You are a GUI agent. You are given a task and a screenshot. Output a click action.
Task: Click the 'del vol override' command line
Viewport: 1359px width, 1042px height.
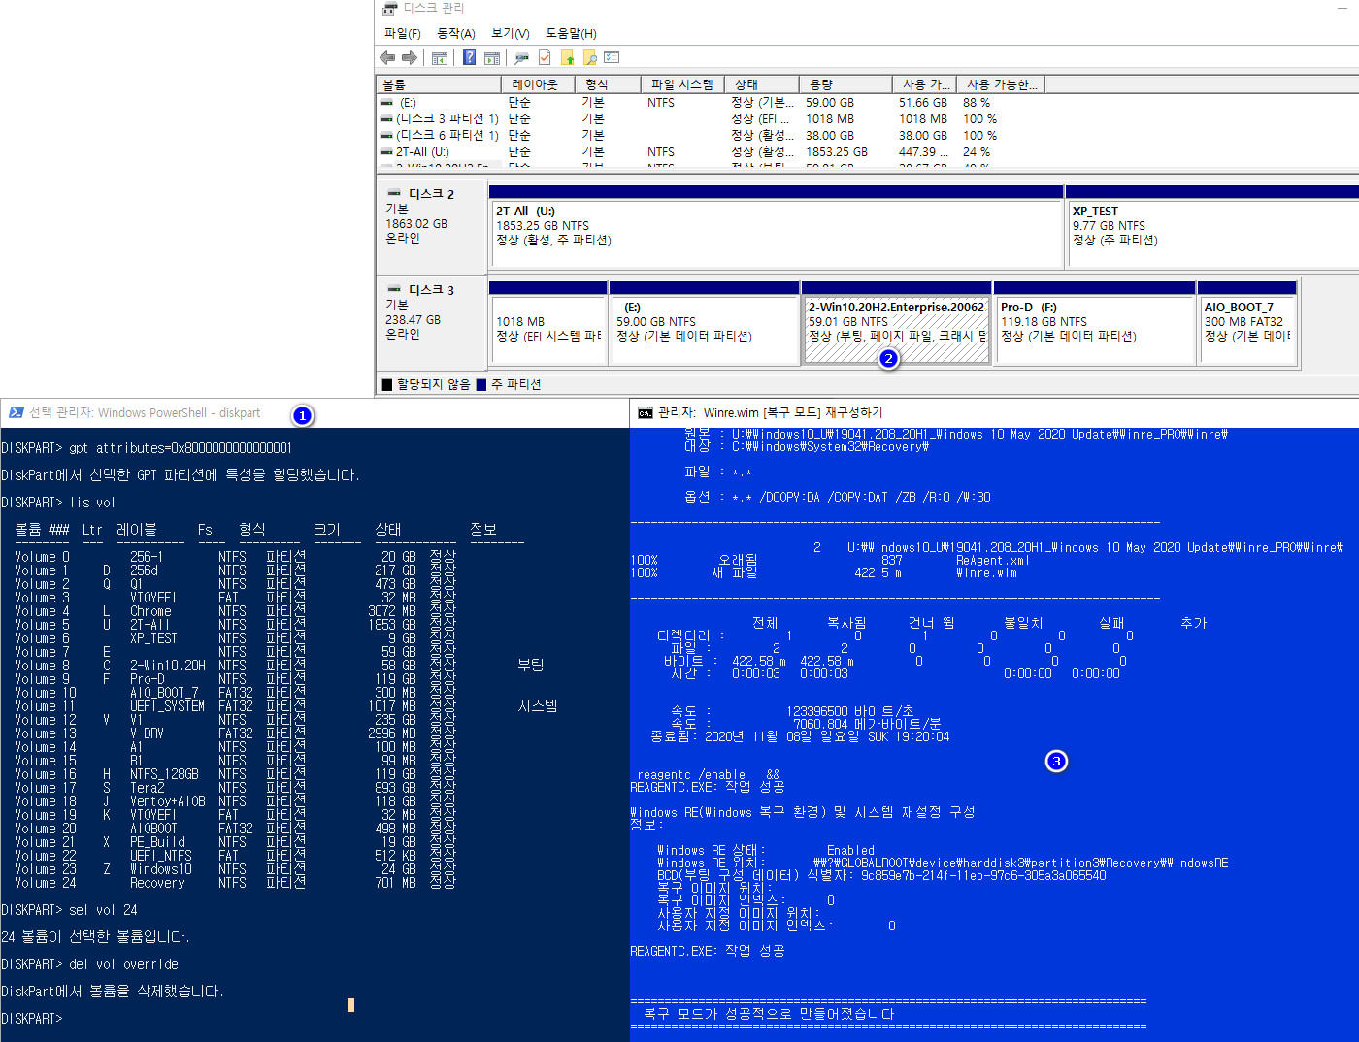pos(90,964)
